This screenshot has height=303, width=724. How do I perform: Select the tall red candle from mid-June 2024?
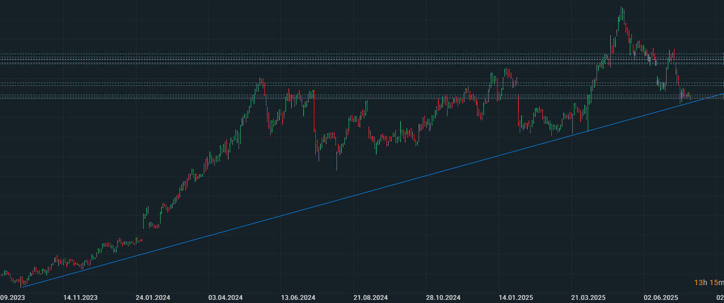tap(314, 110)
